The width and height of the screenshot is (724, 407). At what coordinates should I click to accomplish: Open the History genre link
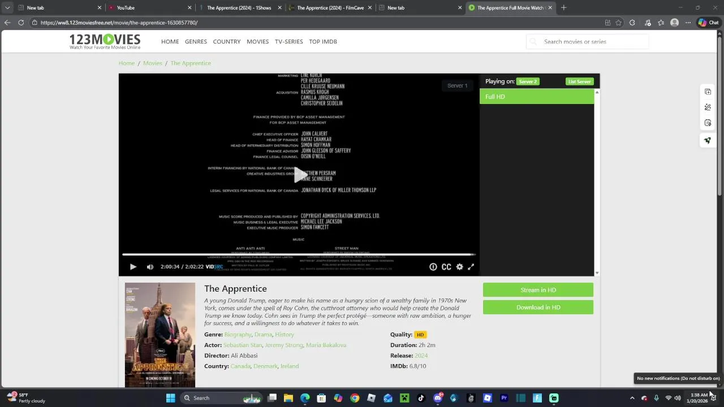[x=285, y=335]
